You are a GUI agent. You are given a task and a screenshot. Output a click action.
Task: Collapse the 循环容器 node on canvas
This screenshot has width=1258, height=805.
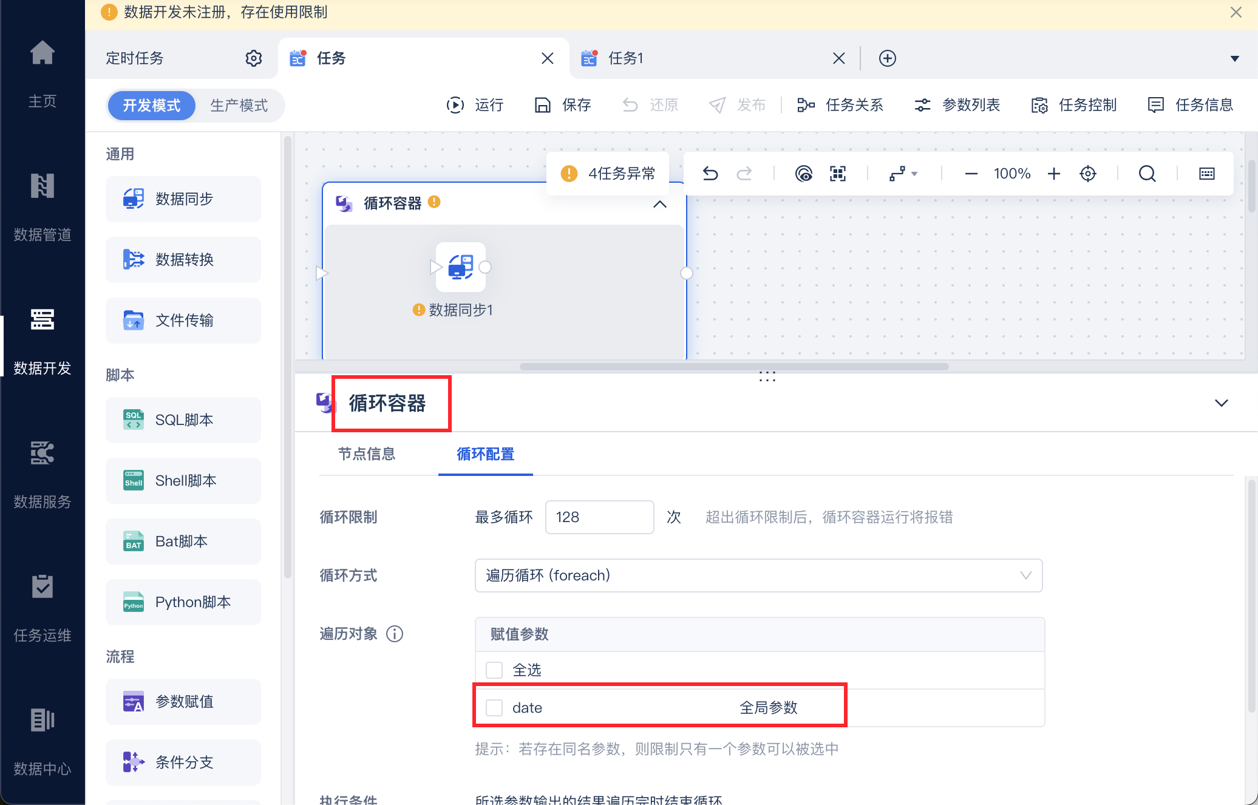pyautogui.click(x=659, y=204)
